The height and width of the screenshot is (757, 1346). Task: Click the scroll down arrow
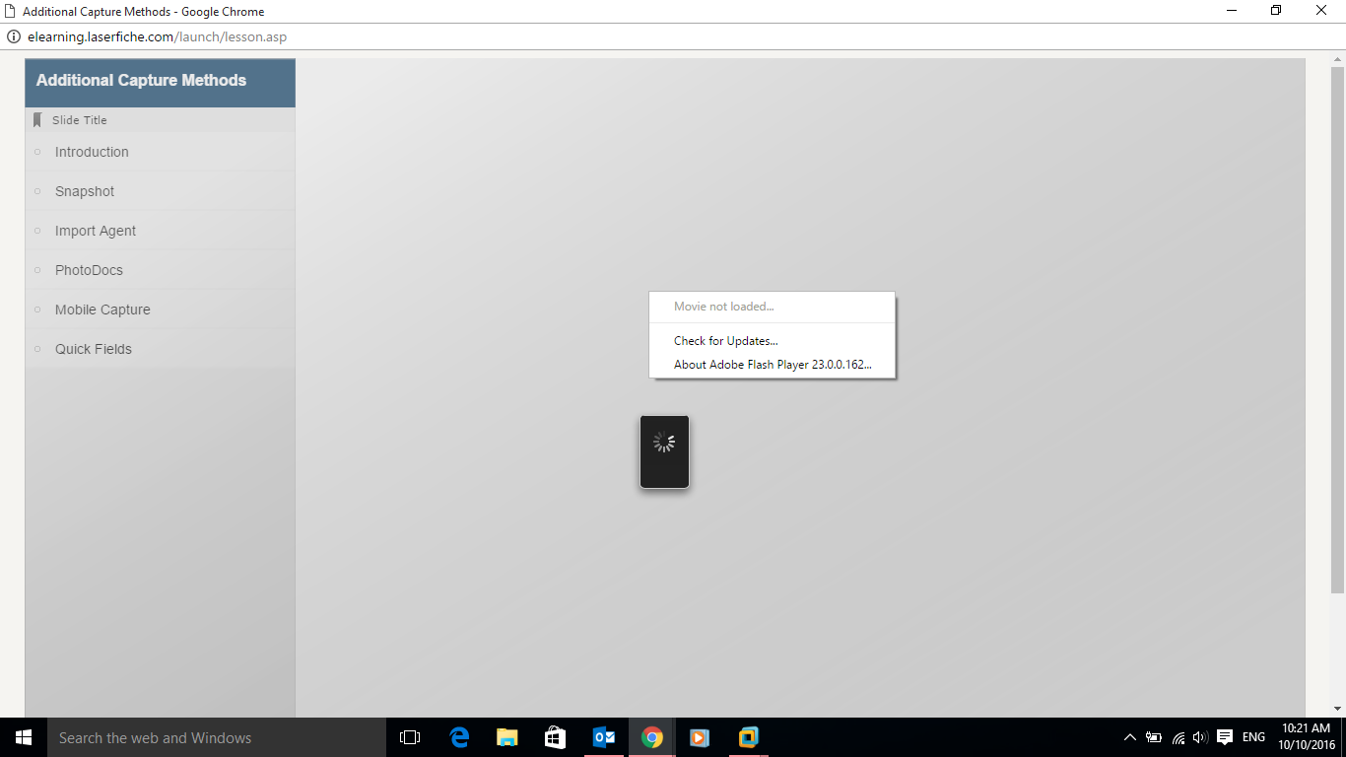pyautogui.click(x=1337, y=708)
